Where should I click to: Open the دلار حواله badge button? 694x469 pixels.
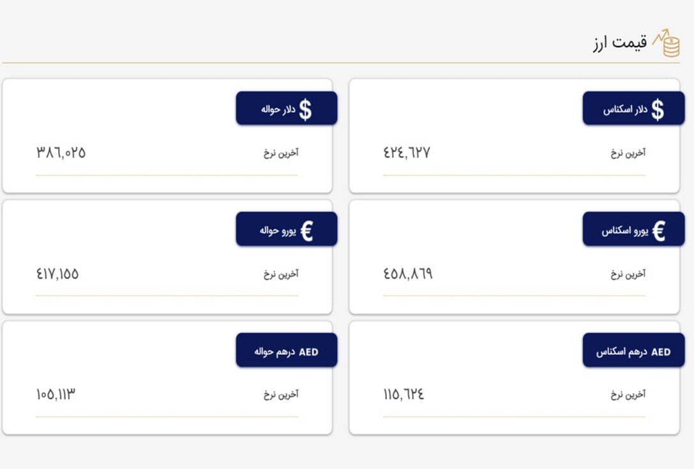point(287,108)
